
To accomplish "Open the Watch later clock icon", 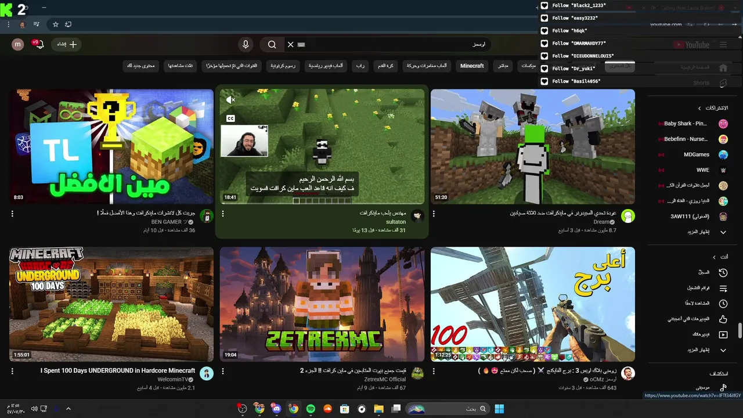I will [x=723, y=304].
